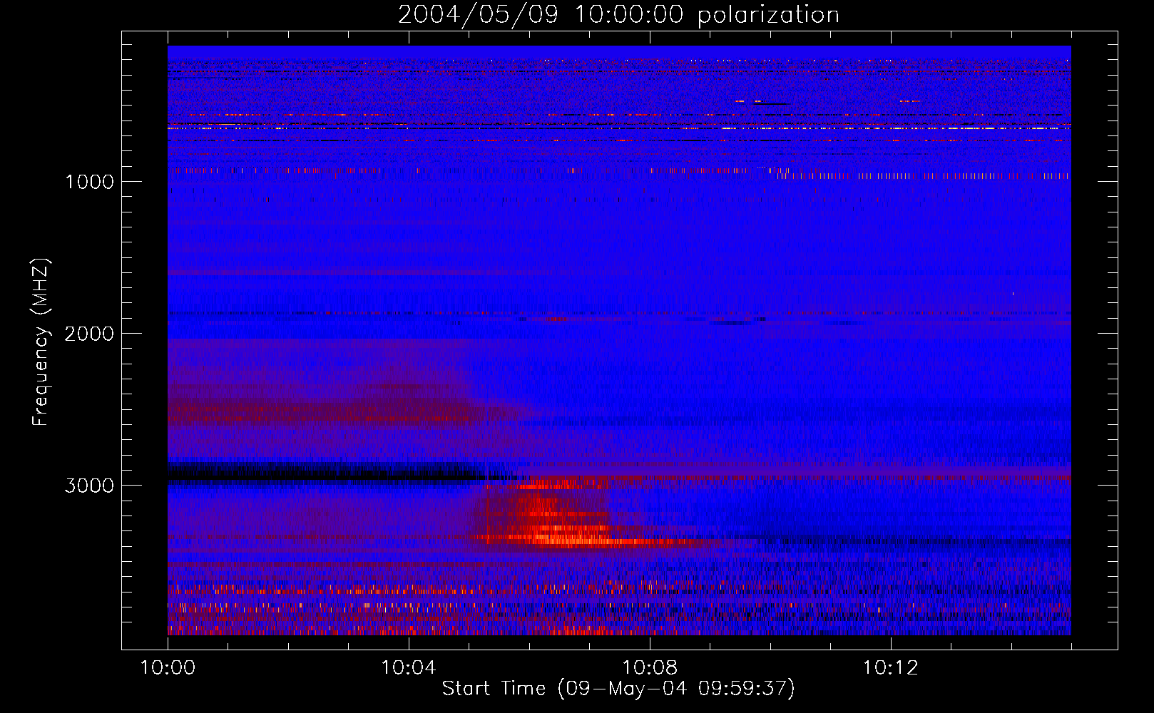This screenshot has height=713, width=1154.
Task: Click the '10:00' time tick label
Action: 168,668
